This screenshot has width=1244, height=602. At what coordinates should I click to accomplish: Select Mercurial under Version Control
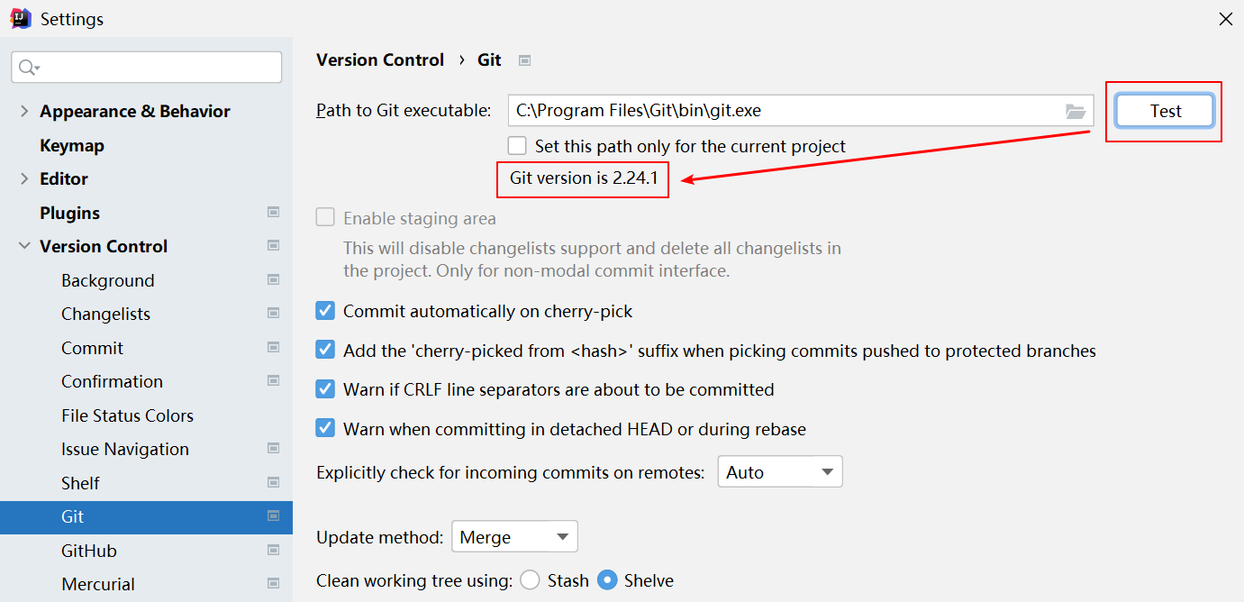pos(98,584)
